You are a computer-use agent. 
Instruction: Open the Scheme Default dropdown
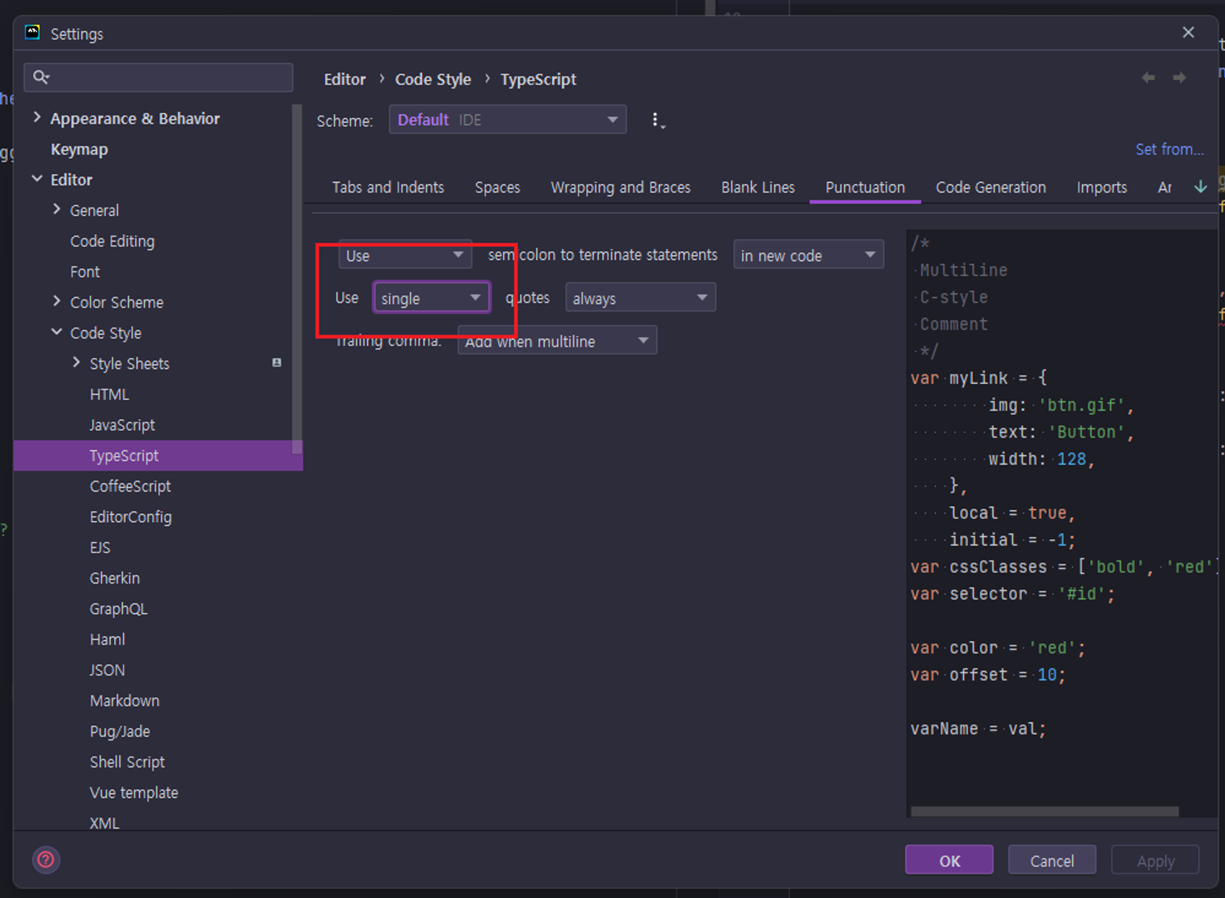(507, 120)
